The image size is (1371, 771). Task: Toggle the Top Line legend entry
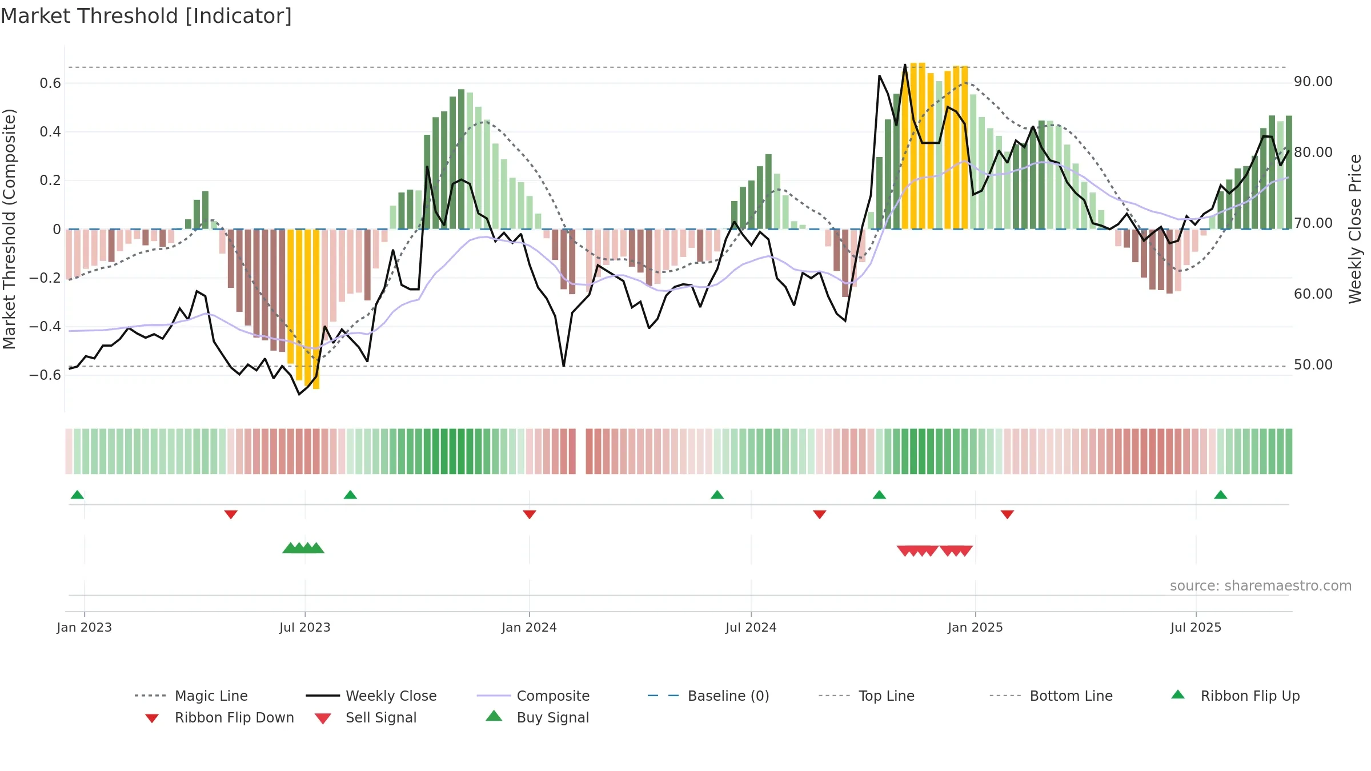tap(866, 696)
